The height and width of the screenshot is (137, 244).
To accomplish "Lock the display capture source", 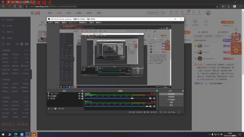I will [82, 98].
